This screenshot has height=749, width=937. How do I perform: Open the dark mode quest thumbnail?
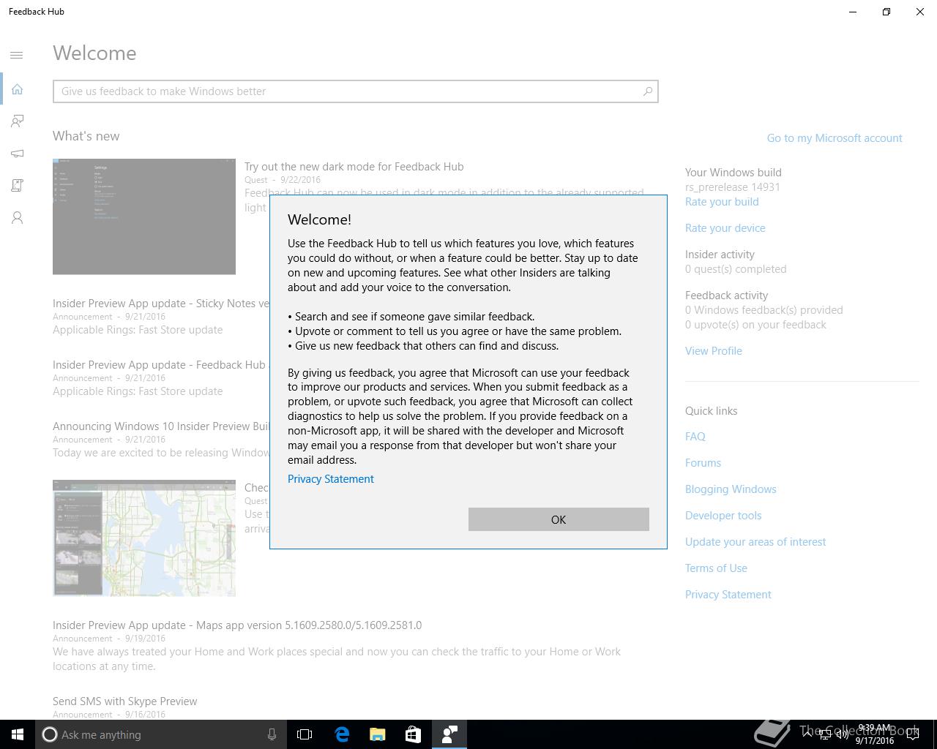(144, 217)
